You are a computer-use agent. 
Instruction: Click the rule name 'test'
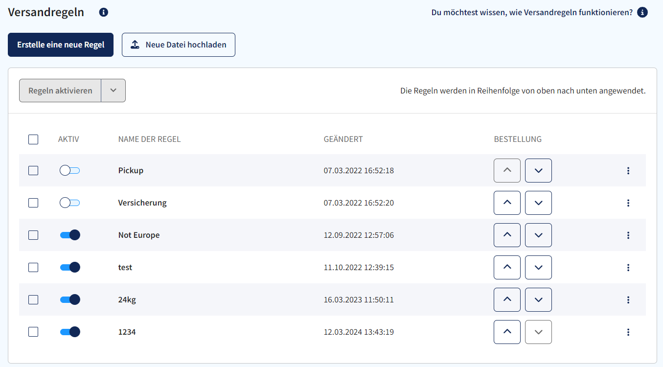point(125,267)
